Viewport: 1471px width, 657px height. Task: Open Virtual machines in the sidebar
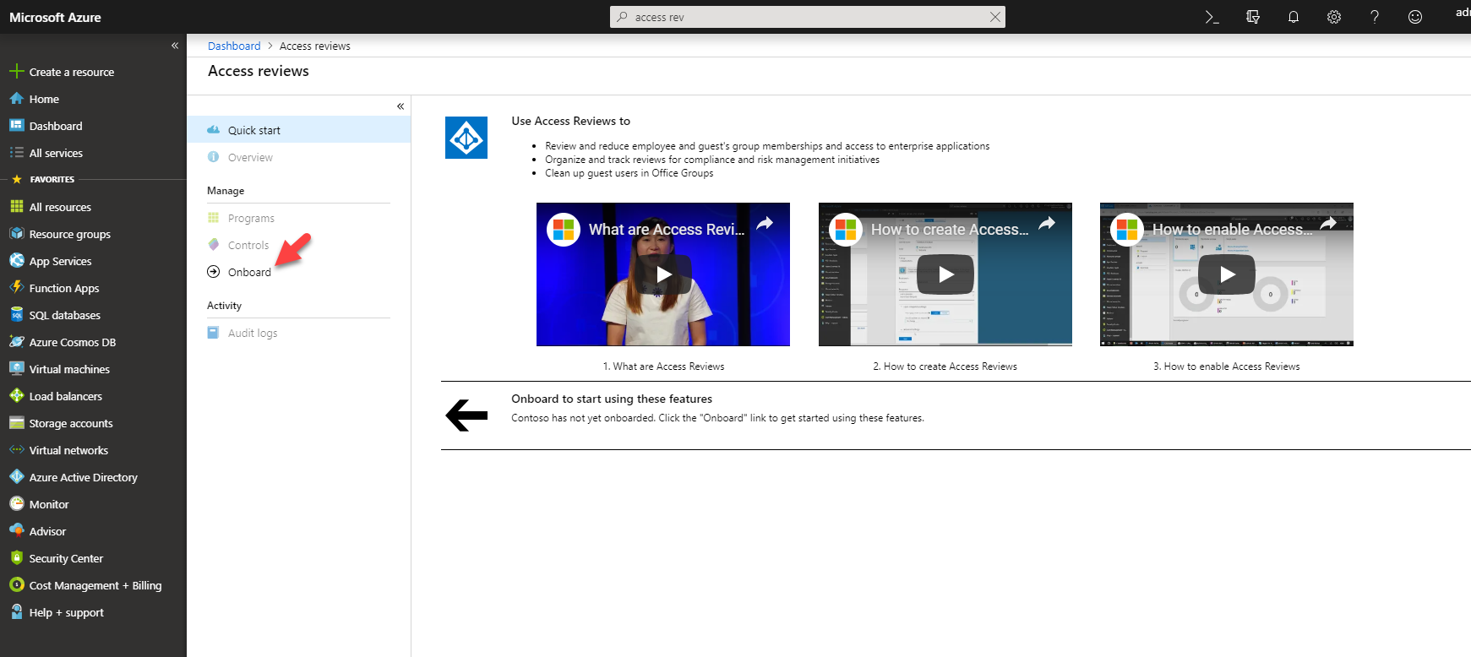coord(69,369)
